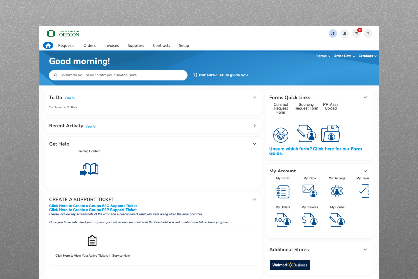Click the My Orders P.O. icon

(x=282, y=220)
